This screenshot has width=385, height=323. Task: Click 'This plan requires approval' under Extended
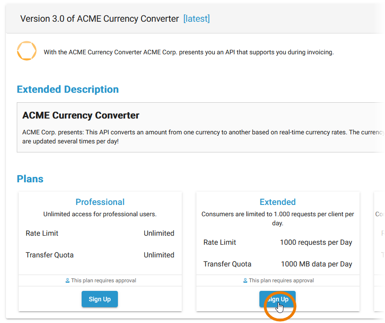(x=282, y=280)
